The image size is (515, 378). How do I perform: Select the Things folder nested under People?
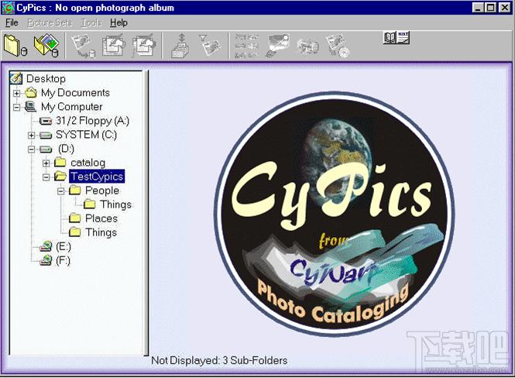115,204
